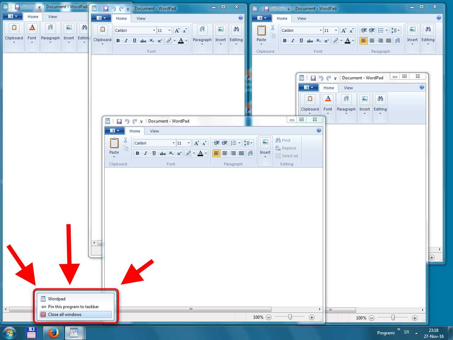The height and width of the screenshot is (340, 453).
Task: Expand Font group in the small right window
Action: (x=328, y=108)
